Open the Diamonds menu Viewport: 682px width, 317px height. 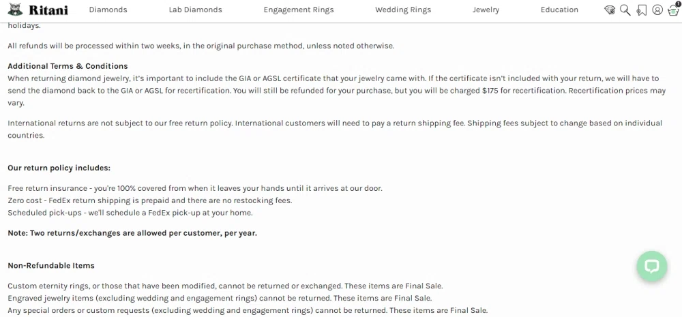[x=108, y=10]
